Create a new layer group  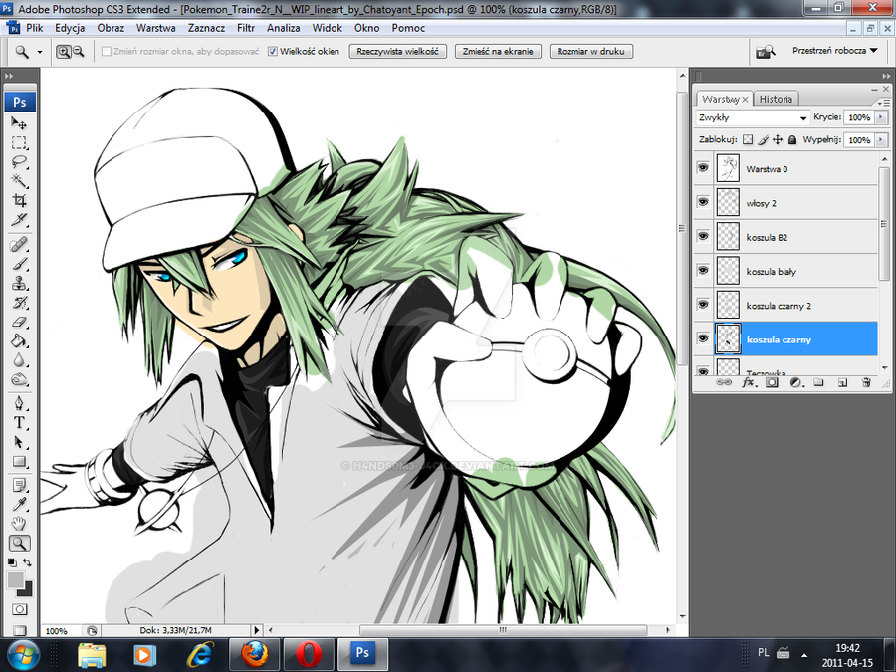(x=819, y=383)
